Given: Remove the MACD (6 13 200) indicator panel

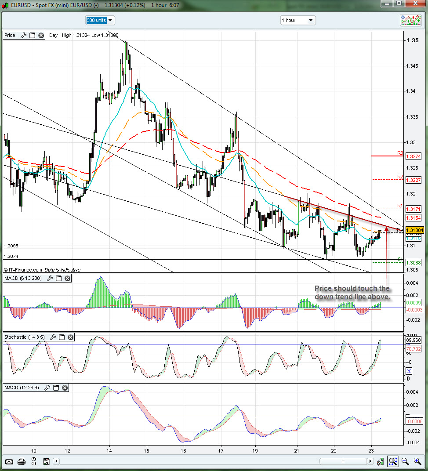Looking at the screenshot, I should click(67, 278).
